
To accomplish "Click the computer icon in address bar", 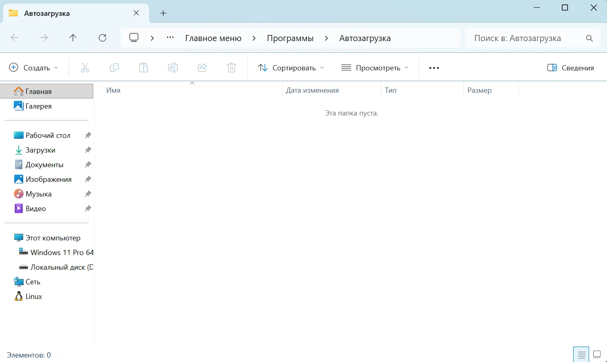I will 134,38.
